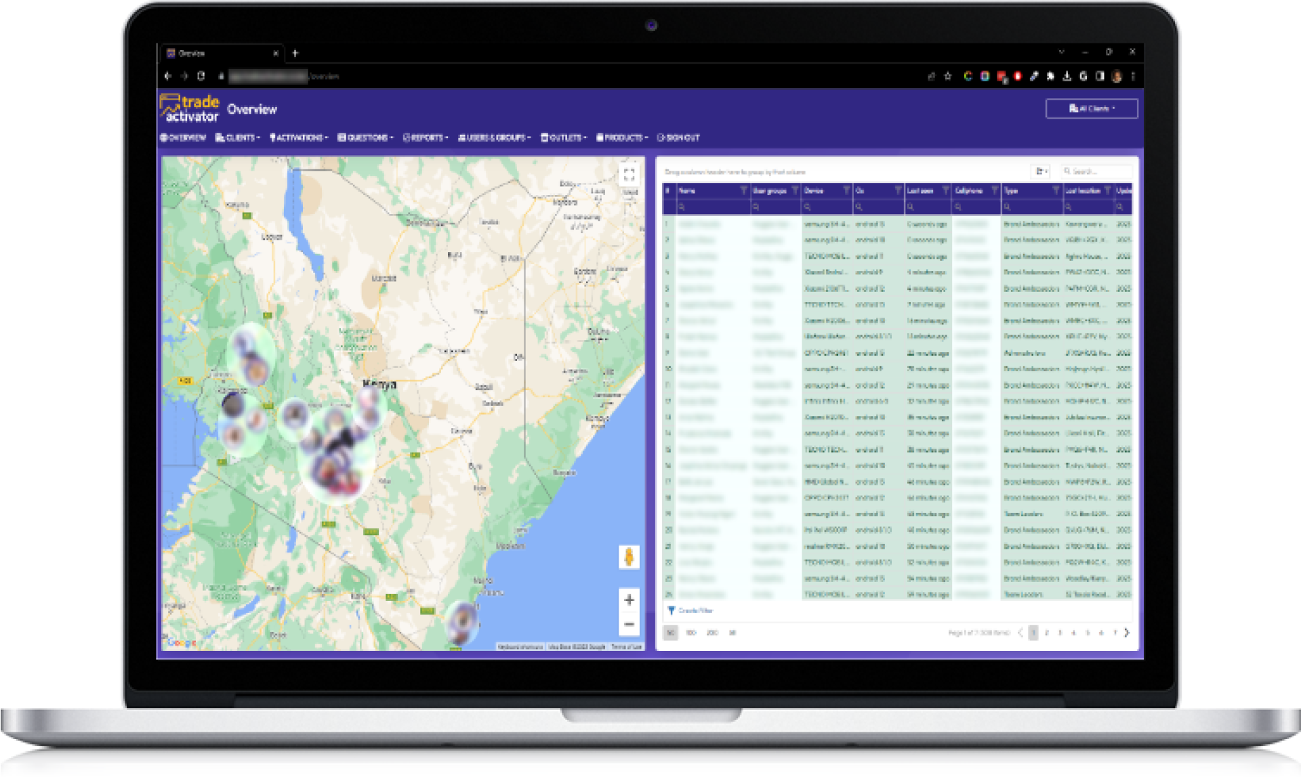
Task: Click the Type column filter icon
Action: coord(1056,191)
